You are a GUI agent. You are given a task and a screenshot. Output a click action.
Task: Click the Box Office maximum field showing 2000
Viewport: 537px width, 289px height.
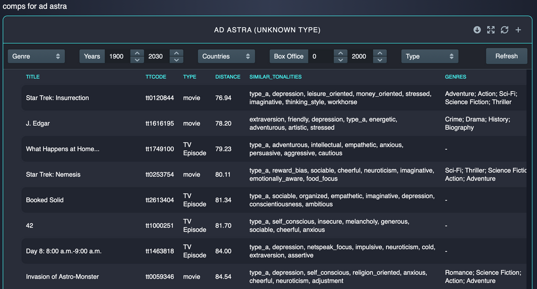[361, 56]
